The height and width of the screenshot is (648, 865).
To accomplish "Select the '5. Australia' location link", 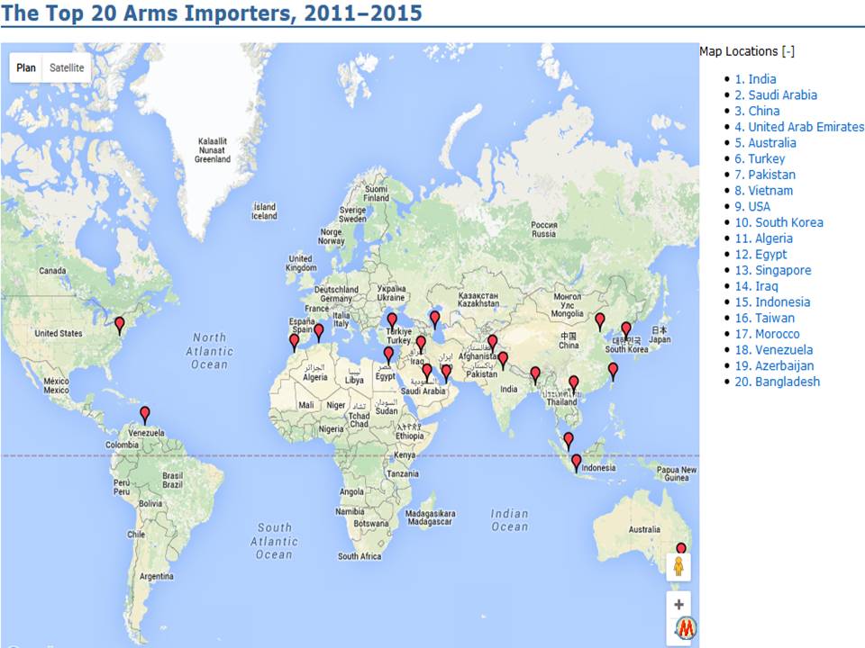I will pos(765,143).
